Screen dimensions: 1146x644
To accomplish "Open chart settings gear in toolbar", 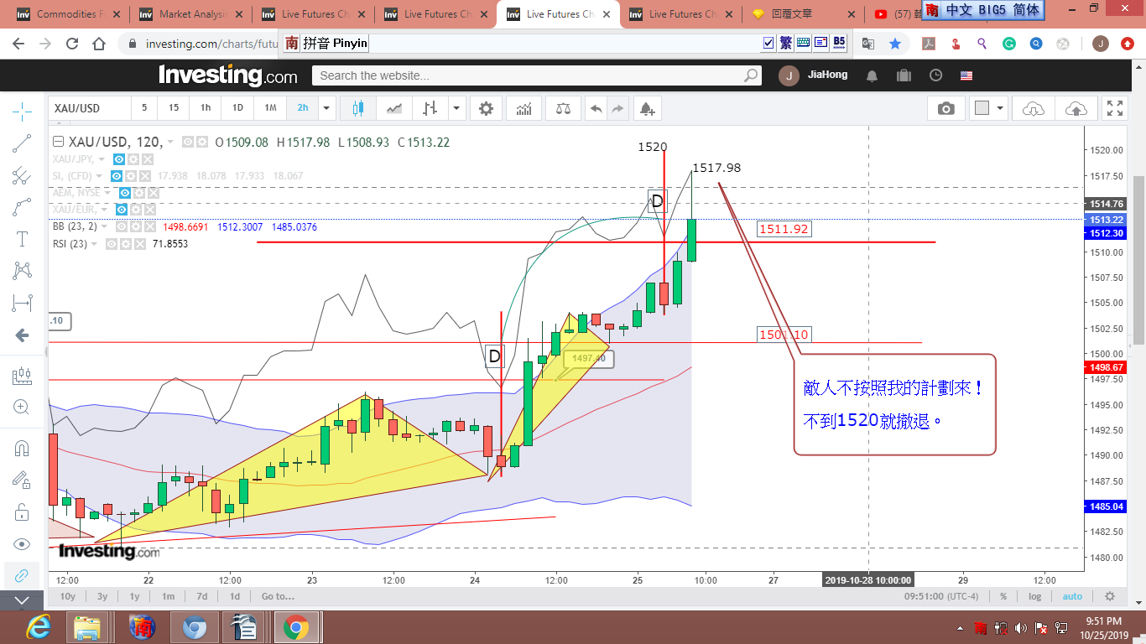I will pos(486,108).
